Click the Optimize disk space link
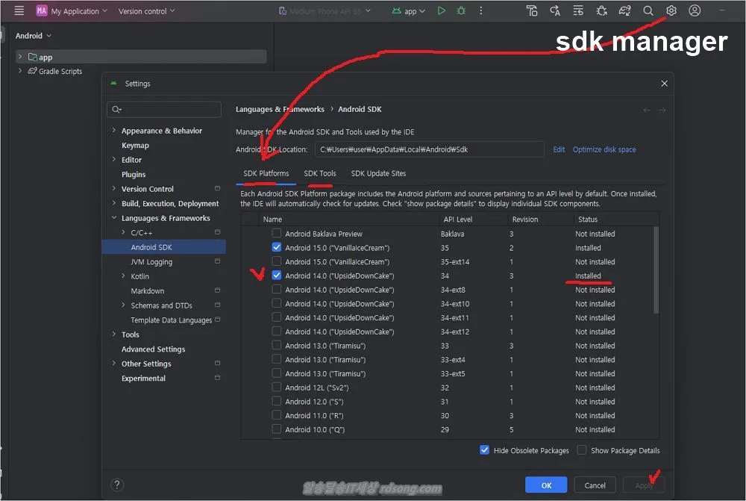Image resolution: width=746 pixels, height=501 pixels. pyautogui.click(x=604, y=149)
